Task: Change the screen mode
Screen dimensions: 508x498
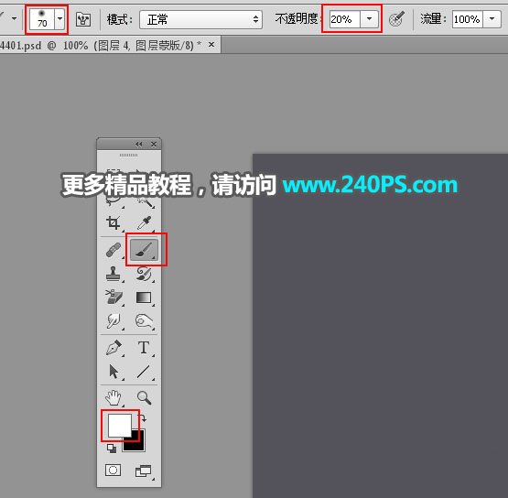Action: (x=143, y=471)
